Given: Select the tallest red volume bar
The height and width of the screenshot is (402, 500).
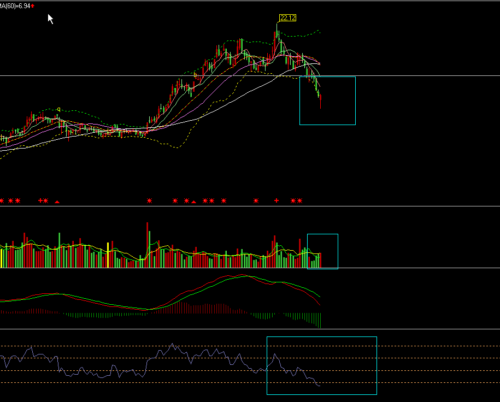Looking at the screenshot, I should [x=148, y=245].
